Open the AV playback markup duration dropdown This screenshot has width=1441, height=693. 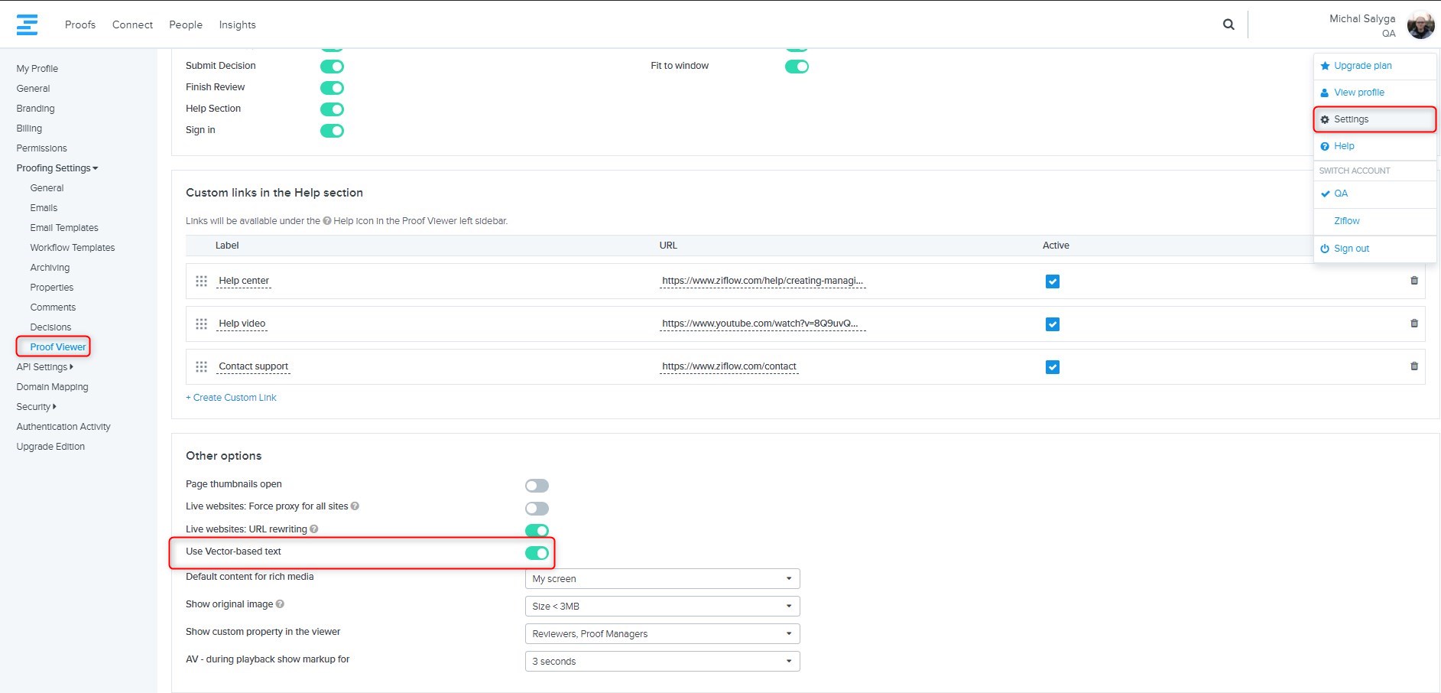661,662
